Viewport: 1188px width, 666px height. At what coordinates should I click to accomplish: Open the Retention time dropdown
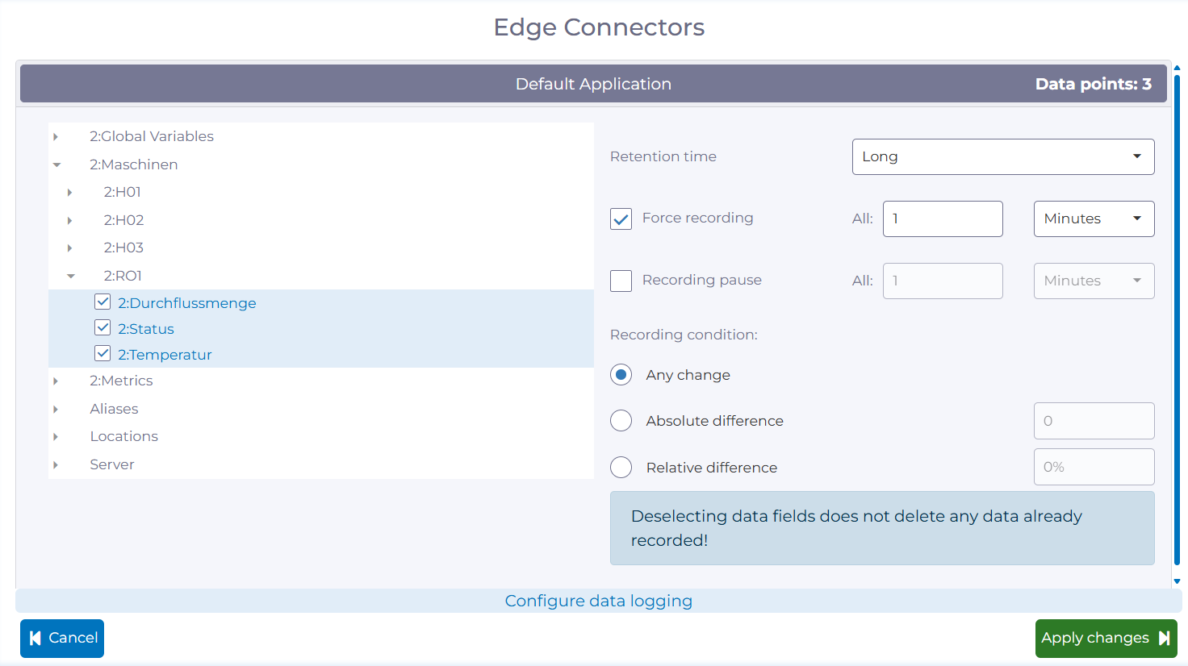coord(1003,156)
